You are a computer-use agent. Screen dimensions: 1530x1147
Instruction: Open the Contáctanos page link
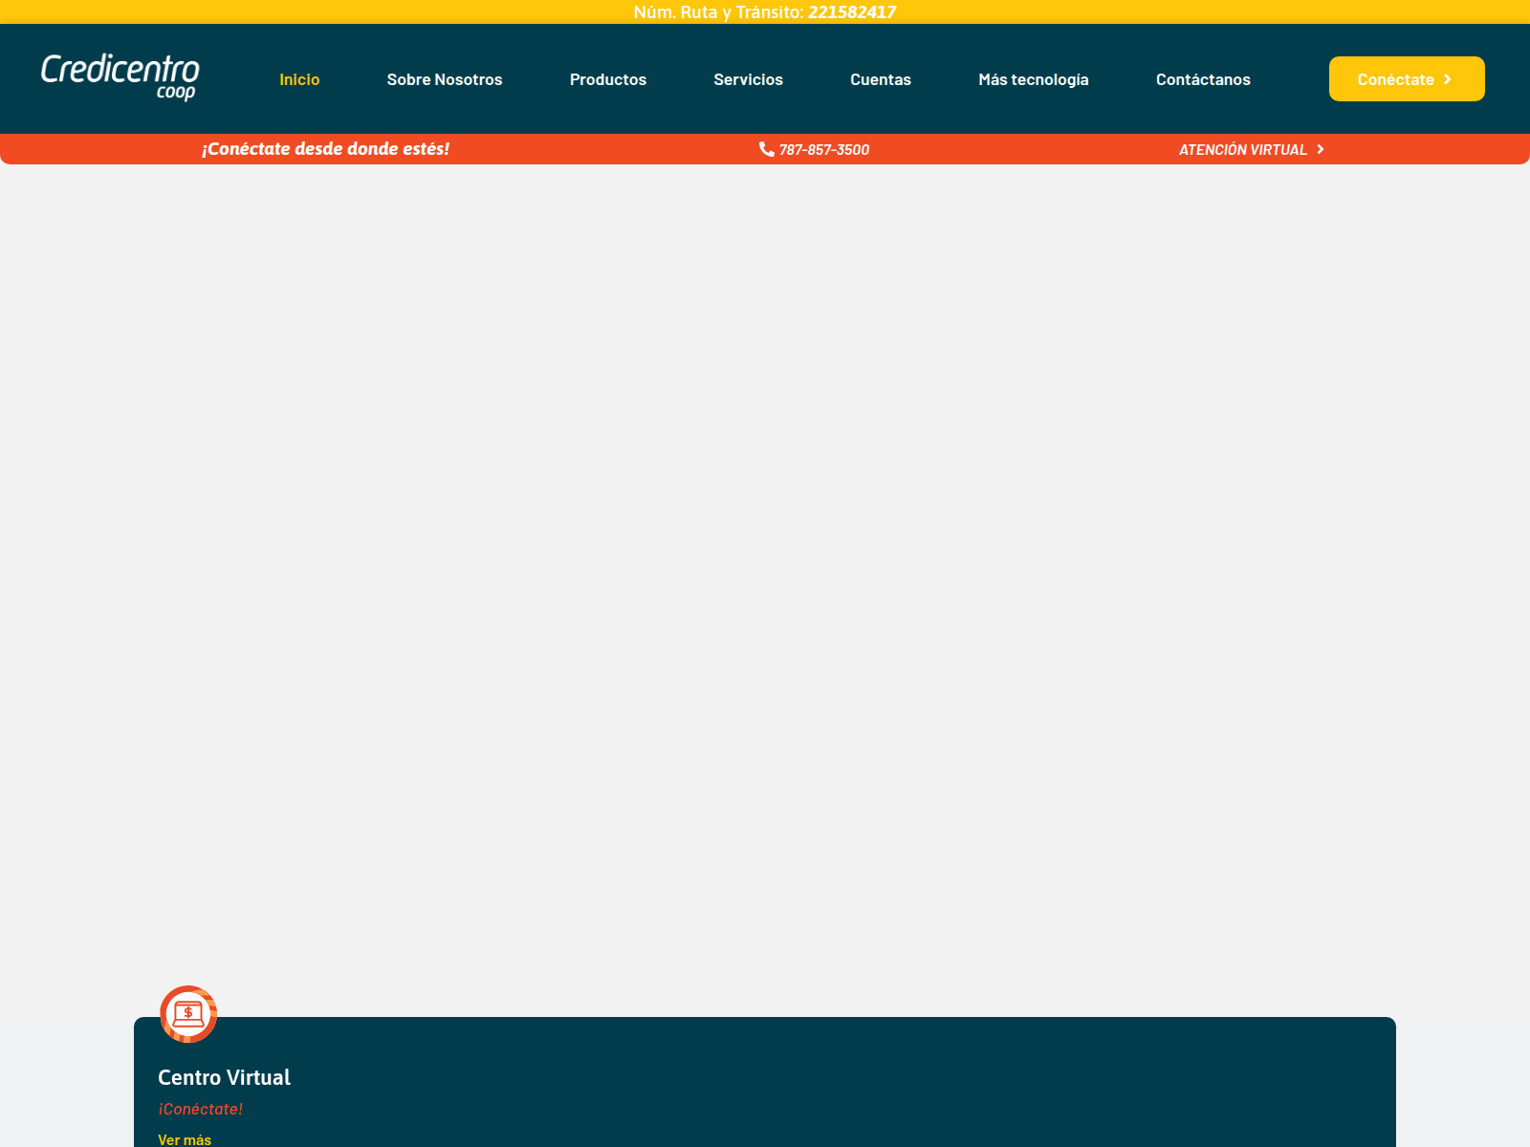click(x=1203, y=79)
